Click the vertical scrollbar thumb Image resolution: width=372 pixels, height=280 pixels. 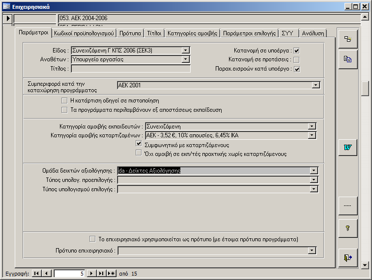point(365,88)
